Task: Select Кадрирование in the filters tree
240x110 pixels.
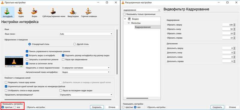Action: pos(143,27)
